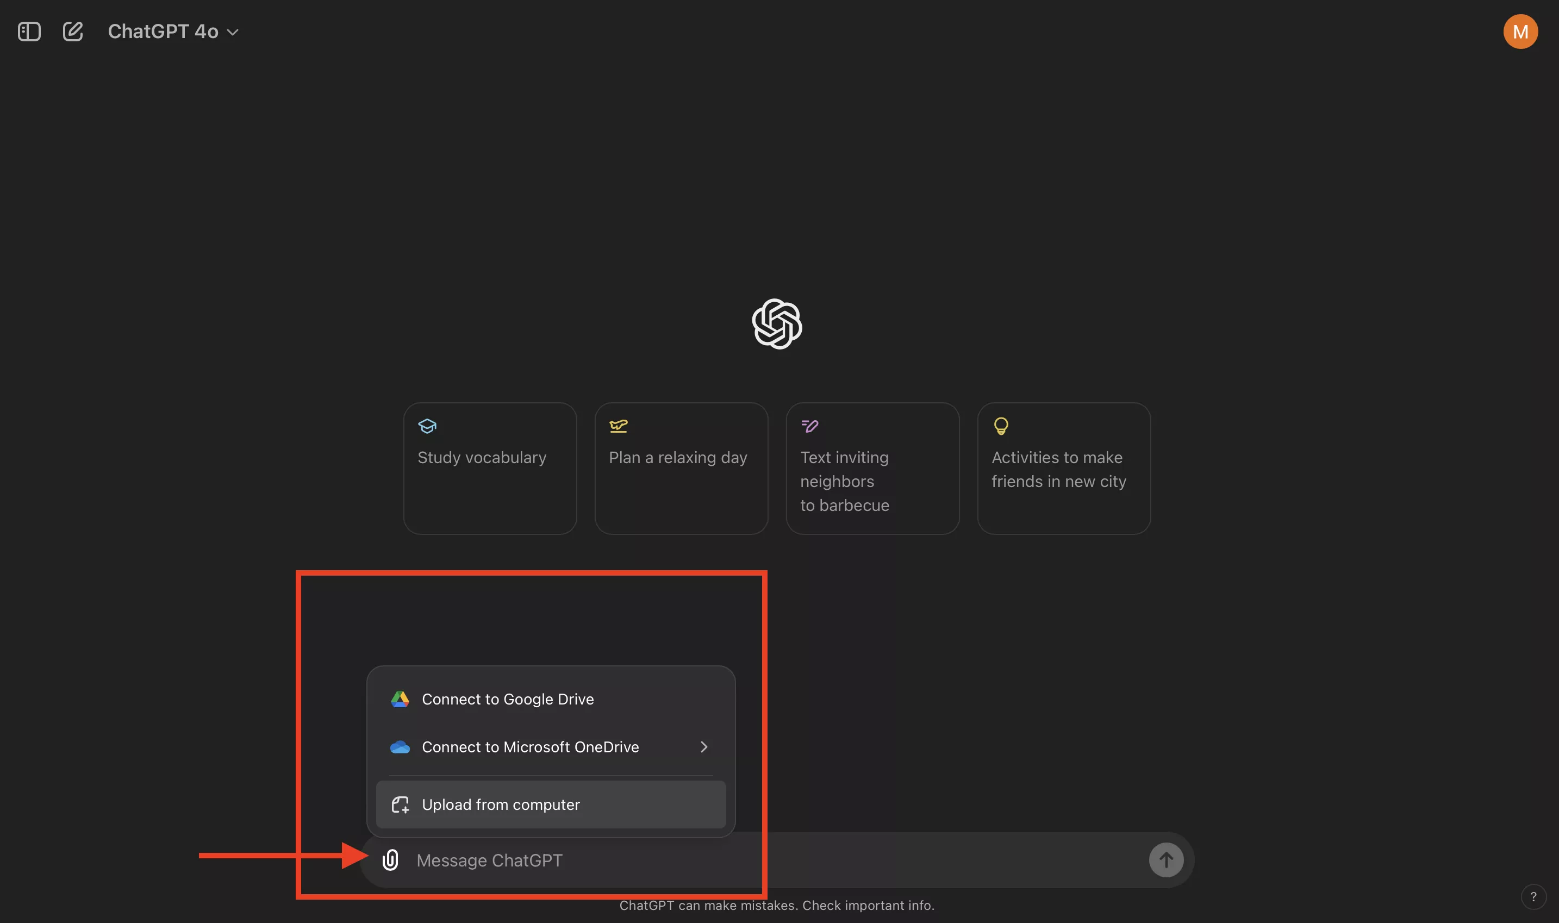The width and height of the screenshot is (1559, 923).
Task: Click the paperclip attach files icon
Action: [x=390, y=859]
